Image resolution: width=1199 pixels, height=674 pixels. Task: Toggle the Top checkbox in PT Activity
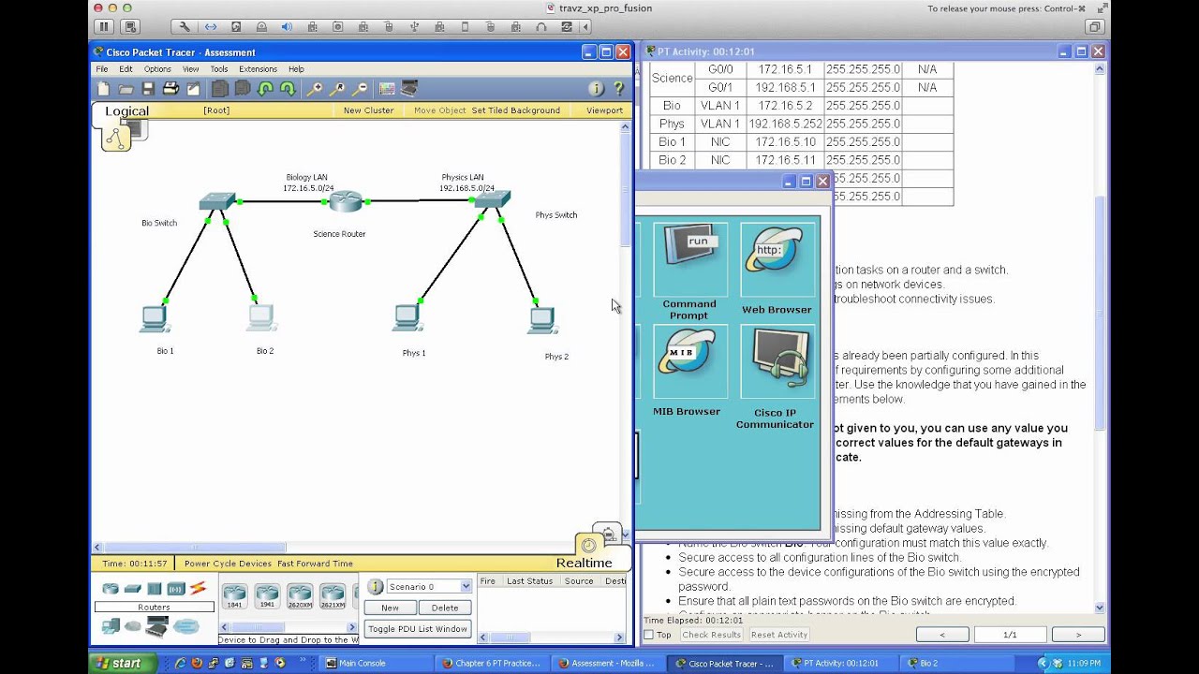(x=648, y=635)
